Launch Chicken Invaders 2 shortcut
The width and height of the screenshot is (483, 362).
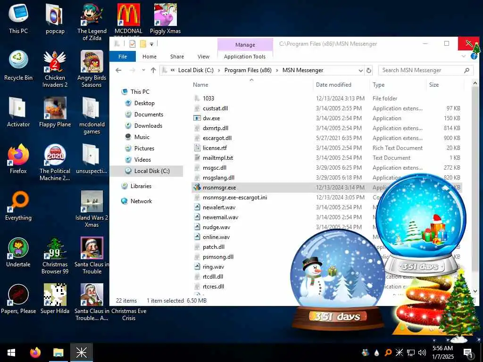tap(55, 69)
